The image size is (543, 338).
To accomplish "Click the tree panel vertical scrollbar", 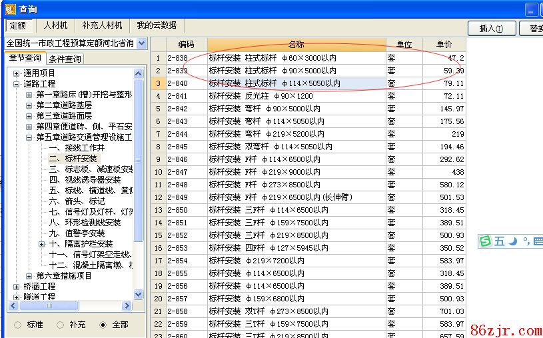I will (x=139, y=180).
